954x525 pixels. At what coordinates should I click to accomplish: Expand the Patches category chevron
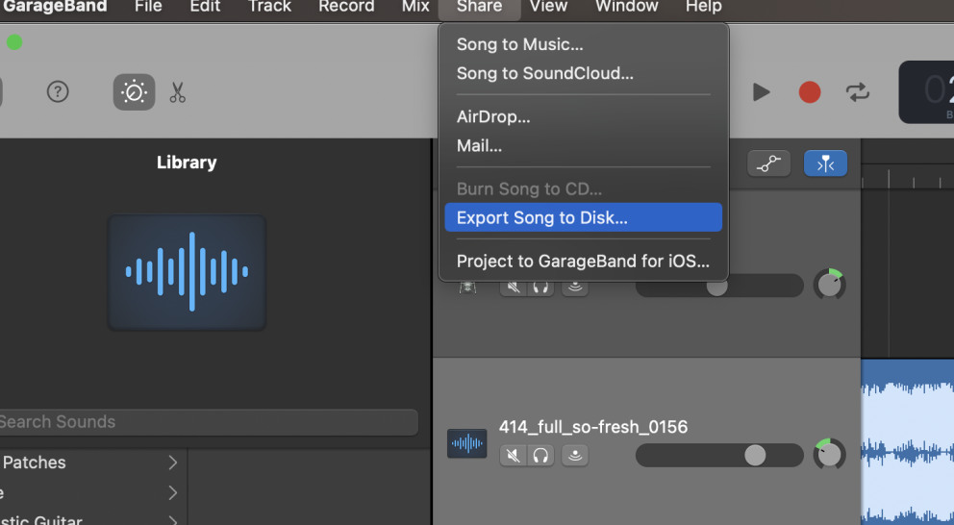[x=173, y=462]
